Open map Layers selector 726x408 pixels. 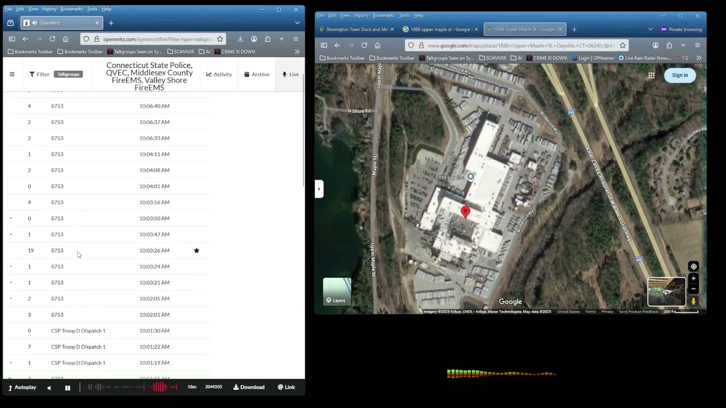[337, 292]
